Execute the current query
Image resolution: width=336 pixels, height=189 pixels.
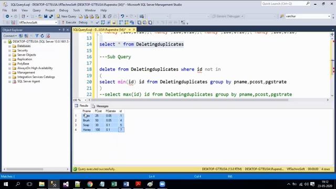[x=69, y=22]
